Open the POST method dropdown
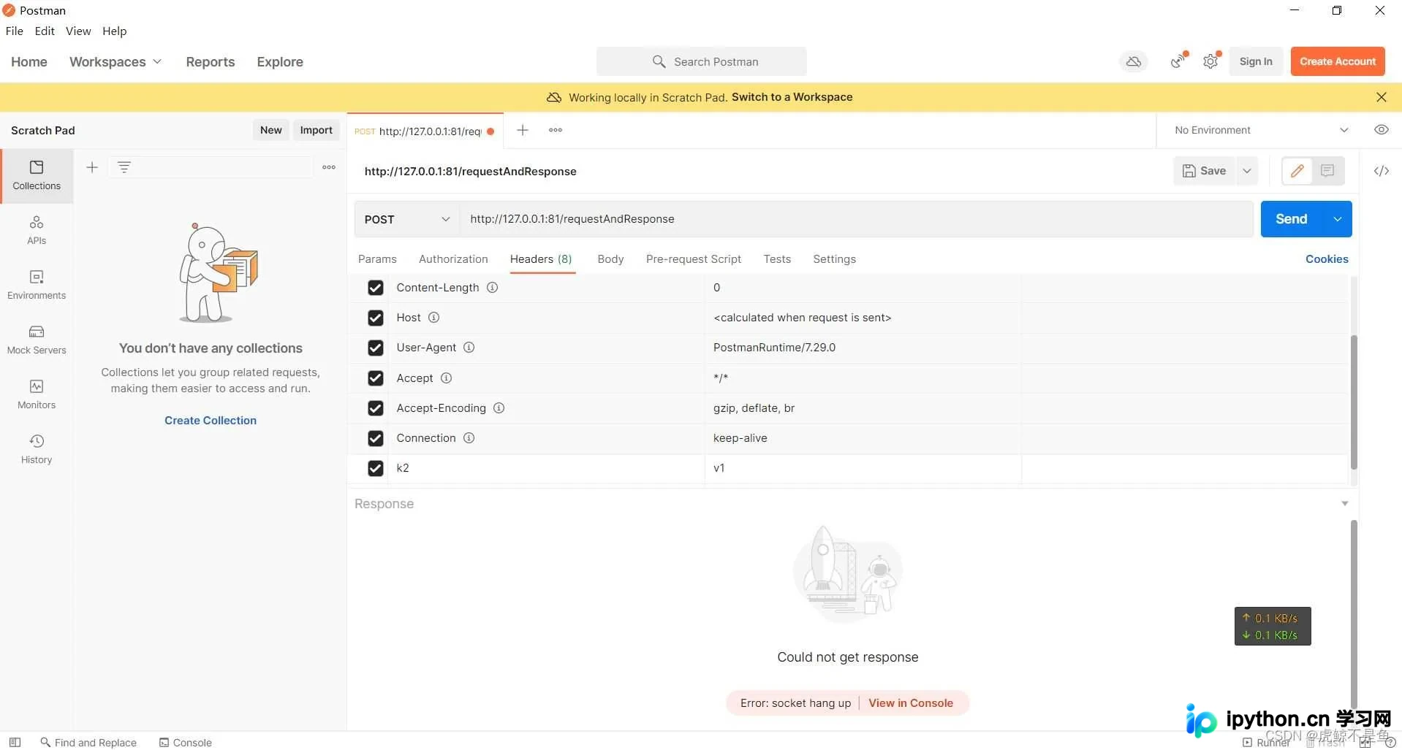The height and width of the screenshot is (750, 1402). (407, 219)
